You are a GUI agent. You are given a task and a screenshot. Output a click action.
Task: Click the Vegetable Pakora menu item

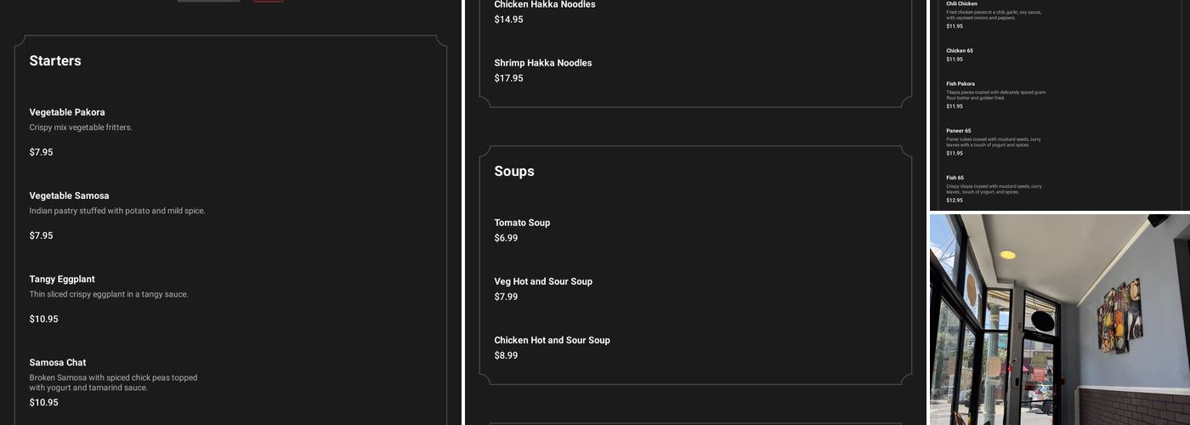coord(67,112)
